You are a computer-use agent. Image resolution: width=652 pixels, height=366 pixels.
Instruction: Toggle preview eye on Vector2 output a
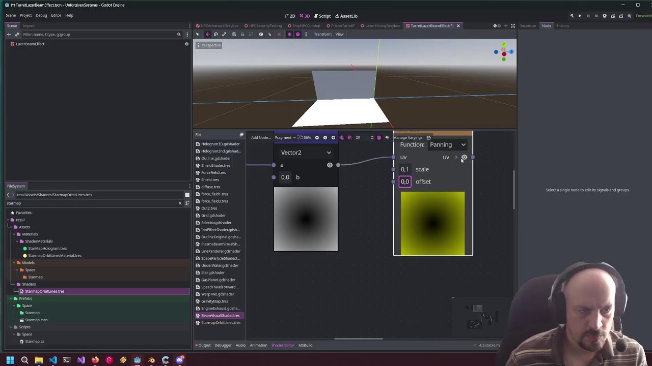(330, 165)
